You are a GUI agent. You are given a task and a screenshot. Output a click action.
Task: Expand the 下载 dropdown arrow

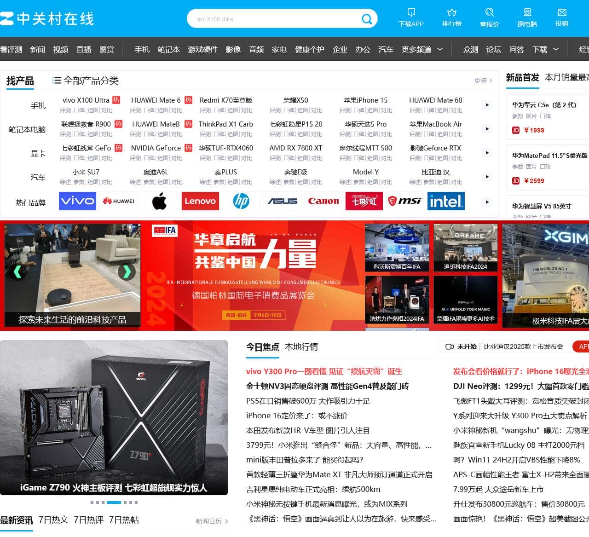(556, 49)
